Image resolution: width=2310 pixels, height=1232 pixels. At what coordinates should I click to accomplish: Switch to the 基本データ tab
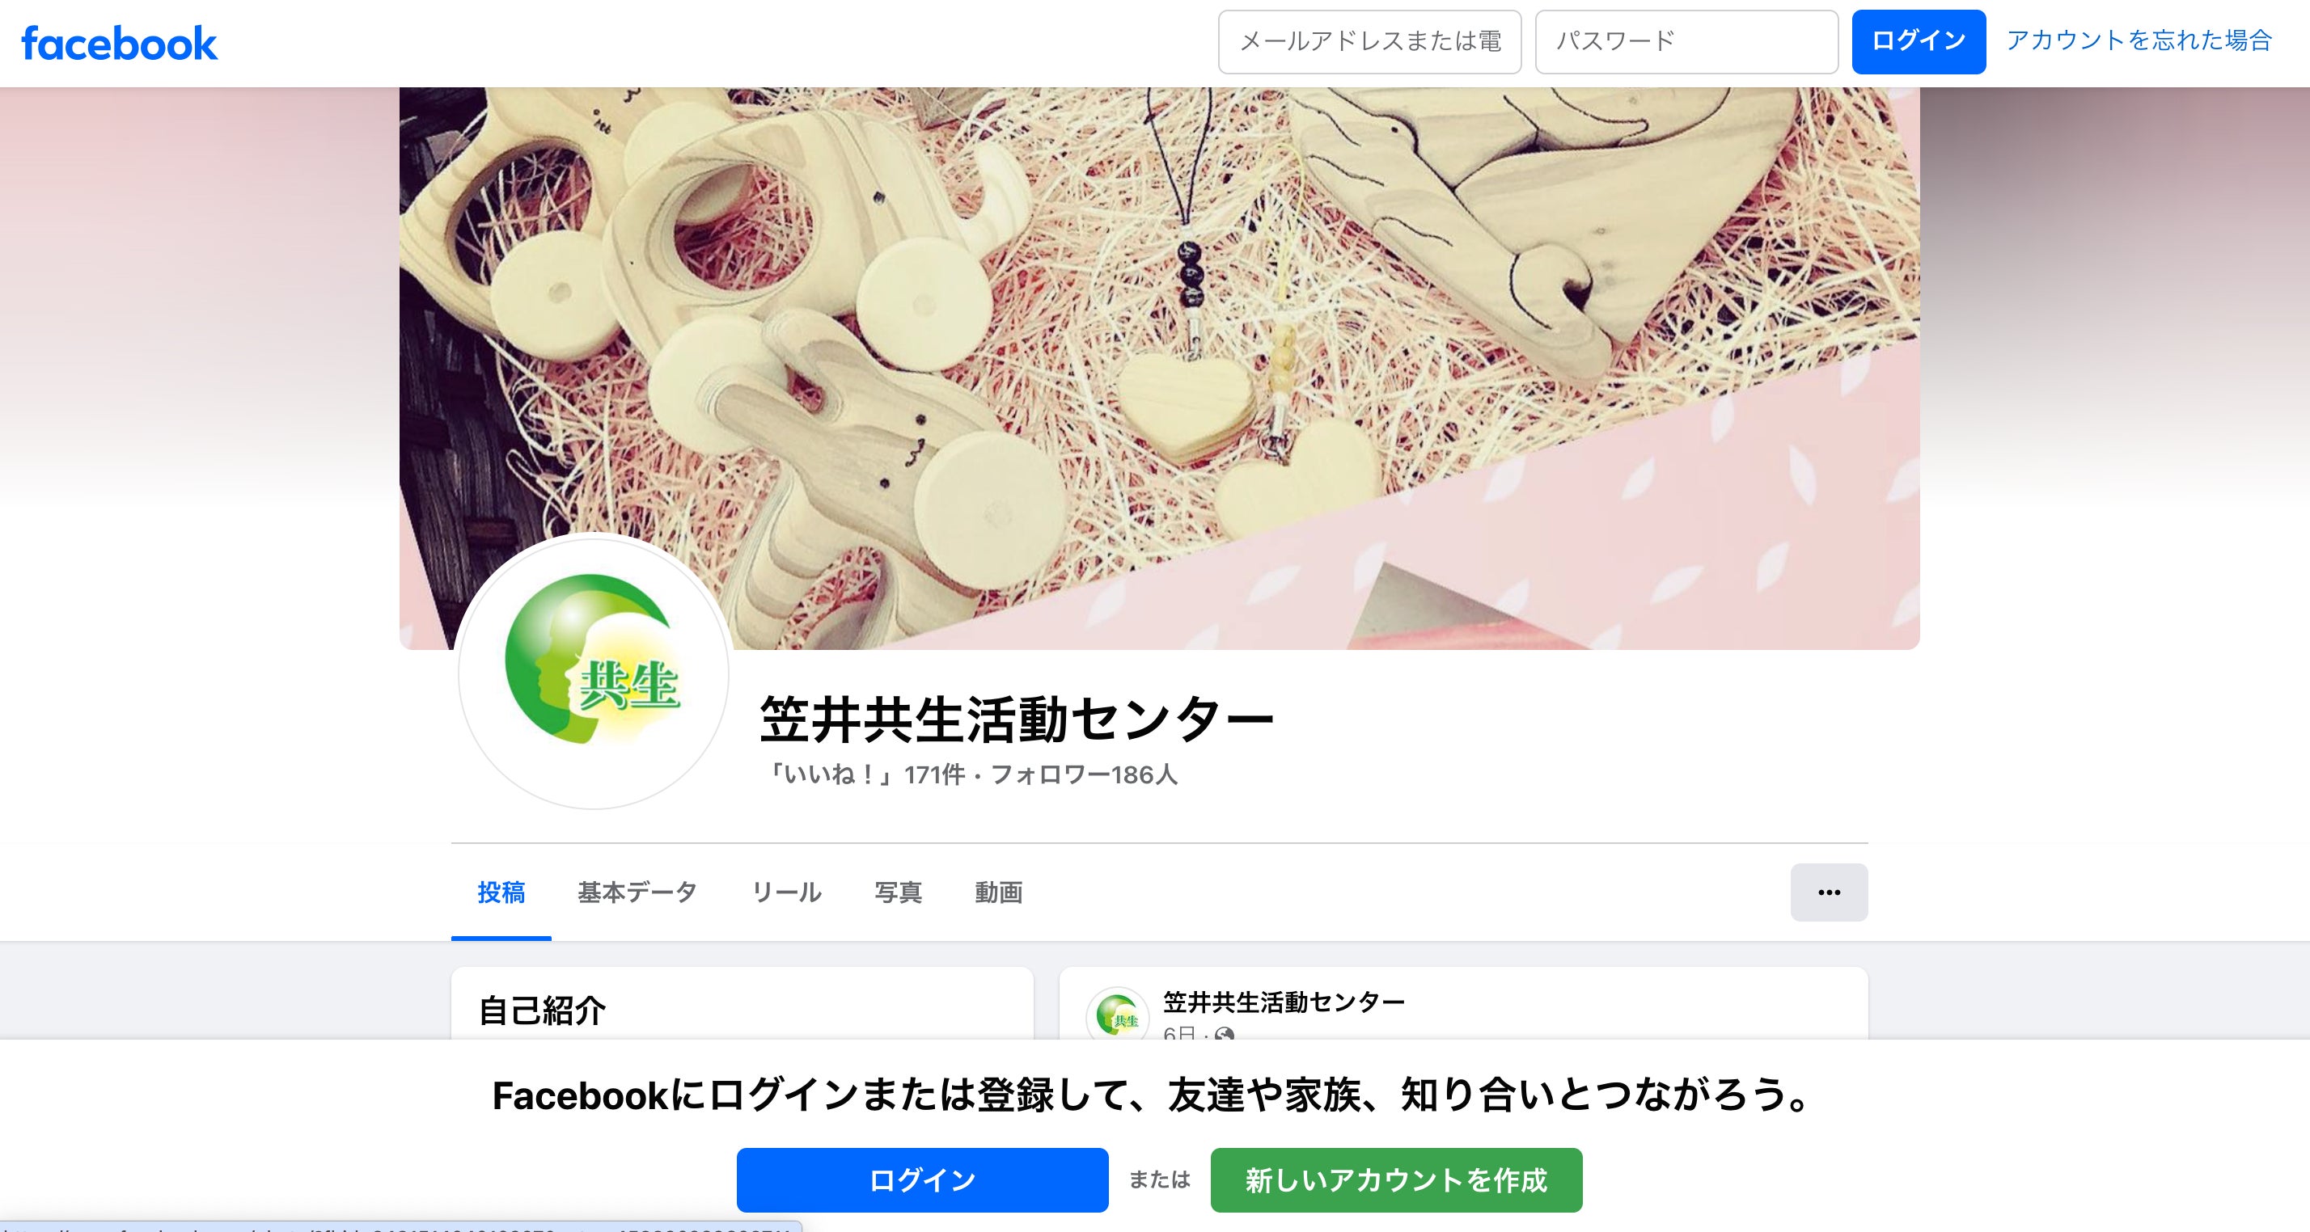(x=637, y=892)
